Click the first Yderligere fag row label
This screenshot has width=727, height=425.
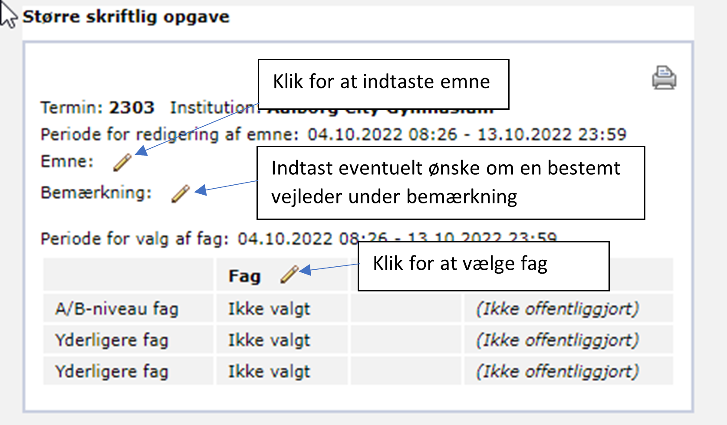112,340
